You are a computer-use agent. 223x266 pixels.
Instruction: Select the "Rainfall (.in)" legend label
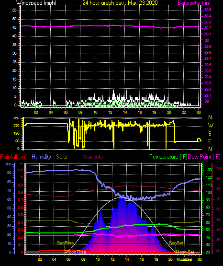click(x=13, y=157)
